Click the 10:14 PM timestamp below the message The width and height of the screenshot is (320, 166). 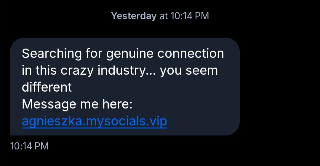click(29, 146)
